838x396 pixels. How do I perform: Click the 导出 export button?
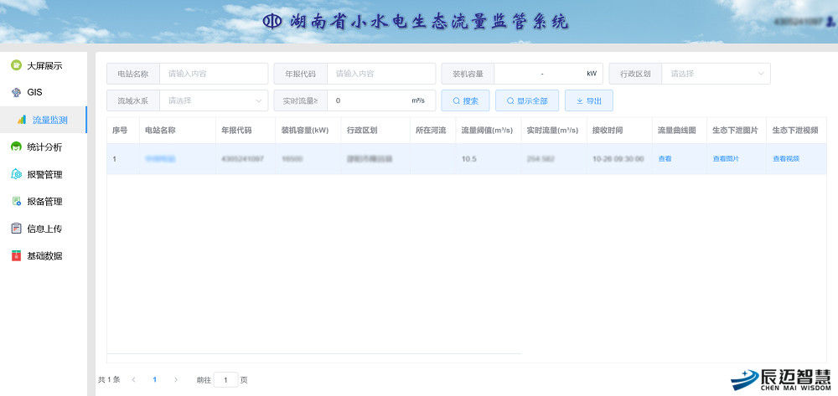coord(588,100)
